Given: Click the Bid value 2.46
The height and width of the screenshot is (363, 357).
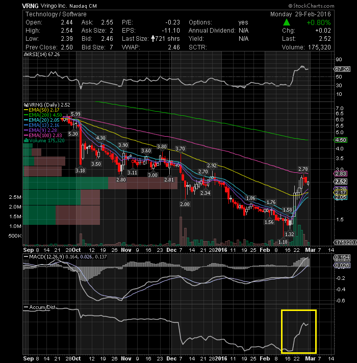Looking at the screenshot, I should [x=107, y=39].
